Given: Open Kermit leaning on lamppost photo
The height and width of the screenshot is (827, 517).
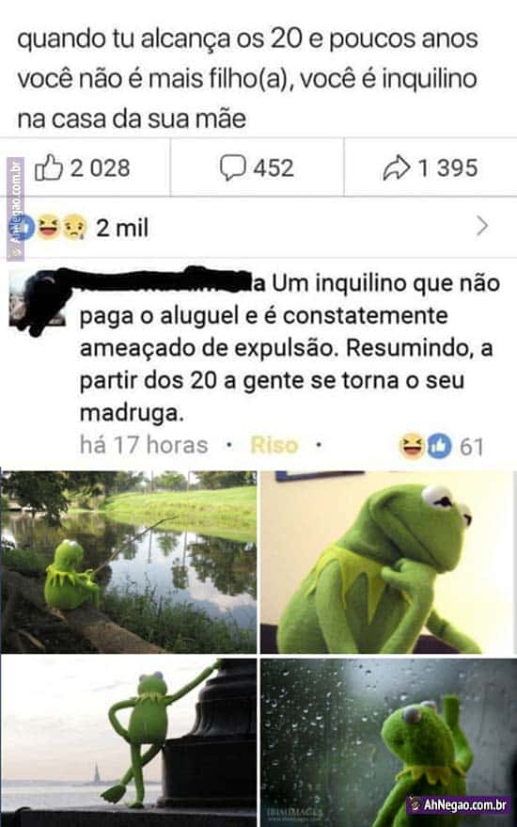Looking at the screenshot, I should [x=129, y=742].
